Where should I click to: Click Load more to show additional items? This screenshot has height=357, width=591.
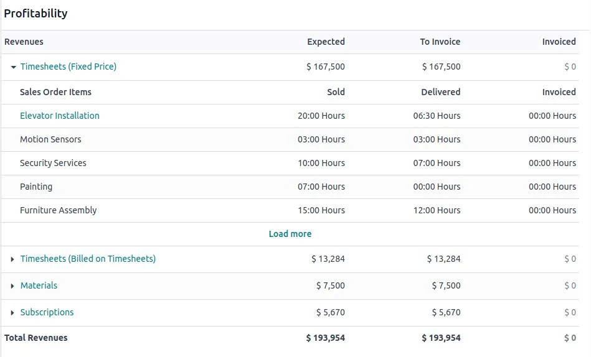[290, 234]
